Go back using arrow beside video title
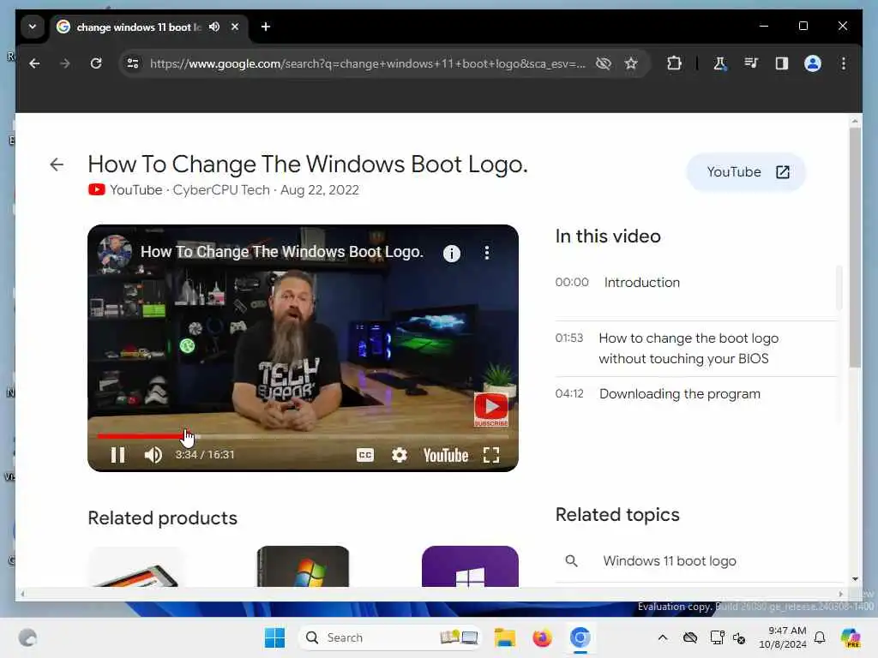This screenshot has height=658, width=878. [57, 164]
